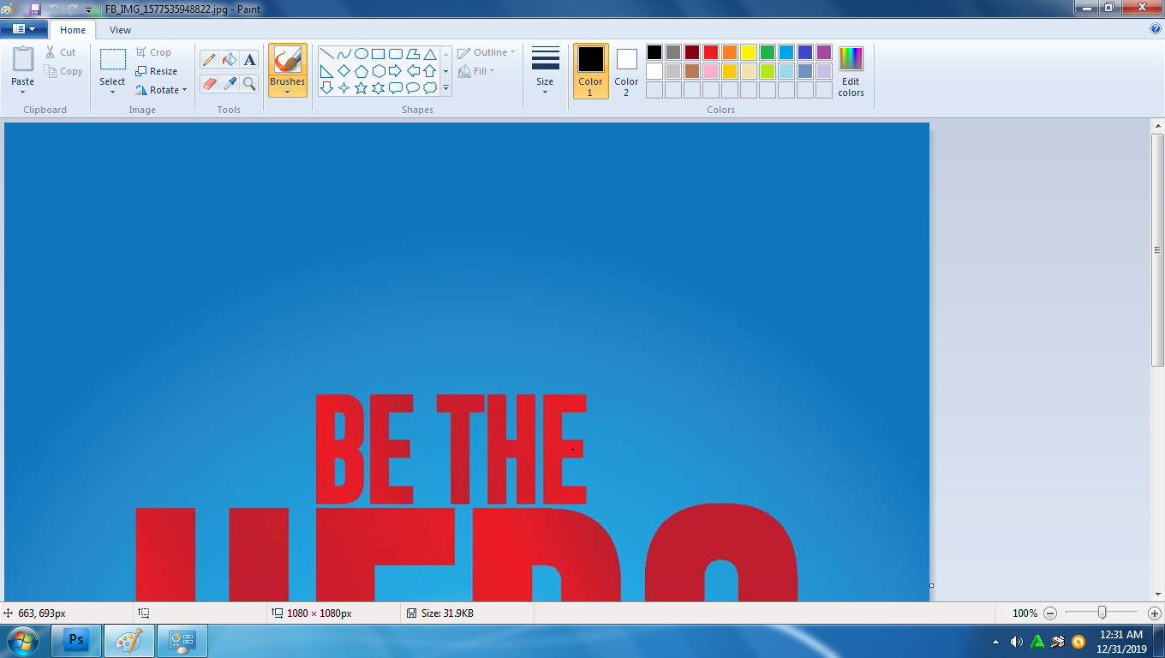The height and width of the screenshot is (658, 1165).
Task: Choose the yellow color swatch
Action: point(749,52)
